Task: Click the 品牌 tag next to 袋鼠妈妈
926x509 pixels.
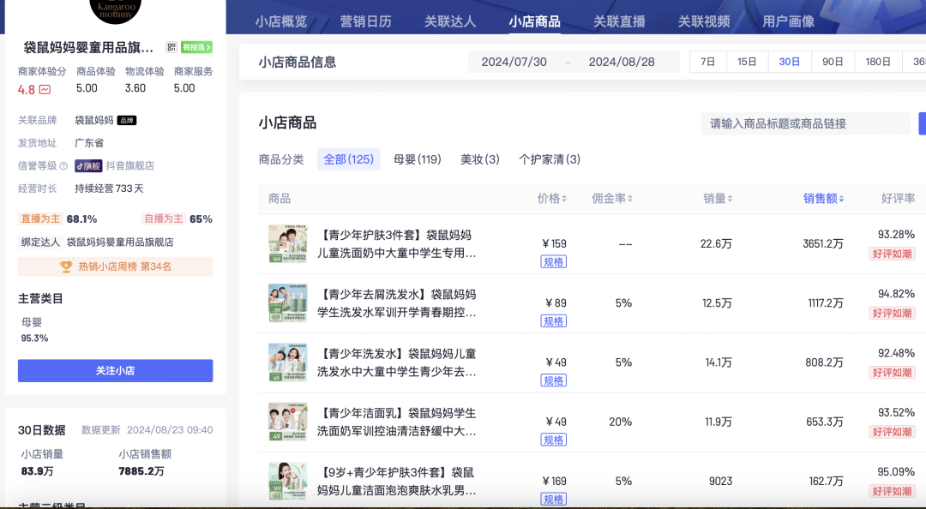Action: point(127,121)
